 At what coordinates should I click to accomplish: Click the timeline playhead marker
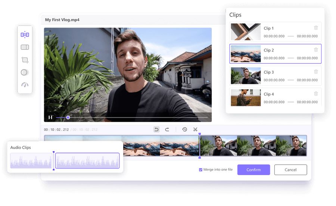pos(199,134)
